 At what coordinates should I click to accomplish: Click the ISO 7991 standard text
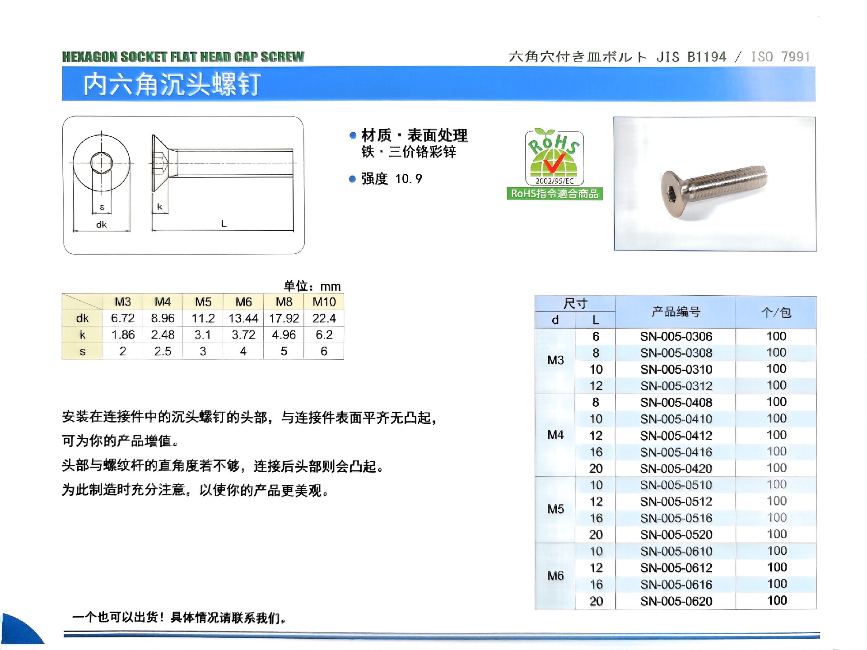pyautogui.click(x=781, y=57)
